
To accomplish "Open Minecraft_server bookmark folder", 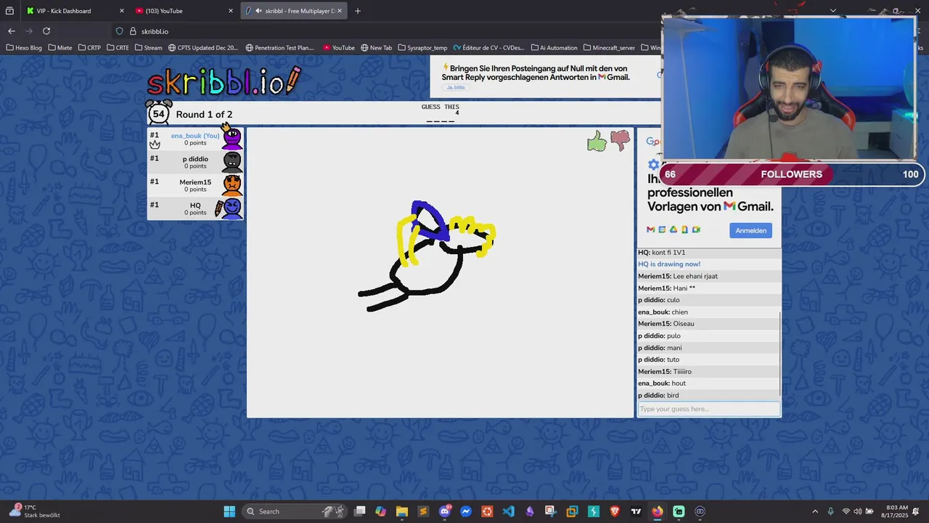I will pyautogui.click(x=609, y=48).
